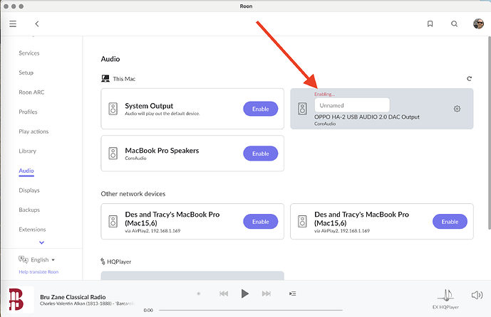Open the Roon ARC settings section
Image resolution: width=491 pixels, height=317 pixels.
click(x=31, y=92)
